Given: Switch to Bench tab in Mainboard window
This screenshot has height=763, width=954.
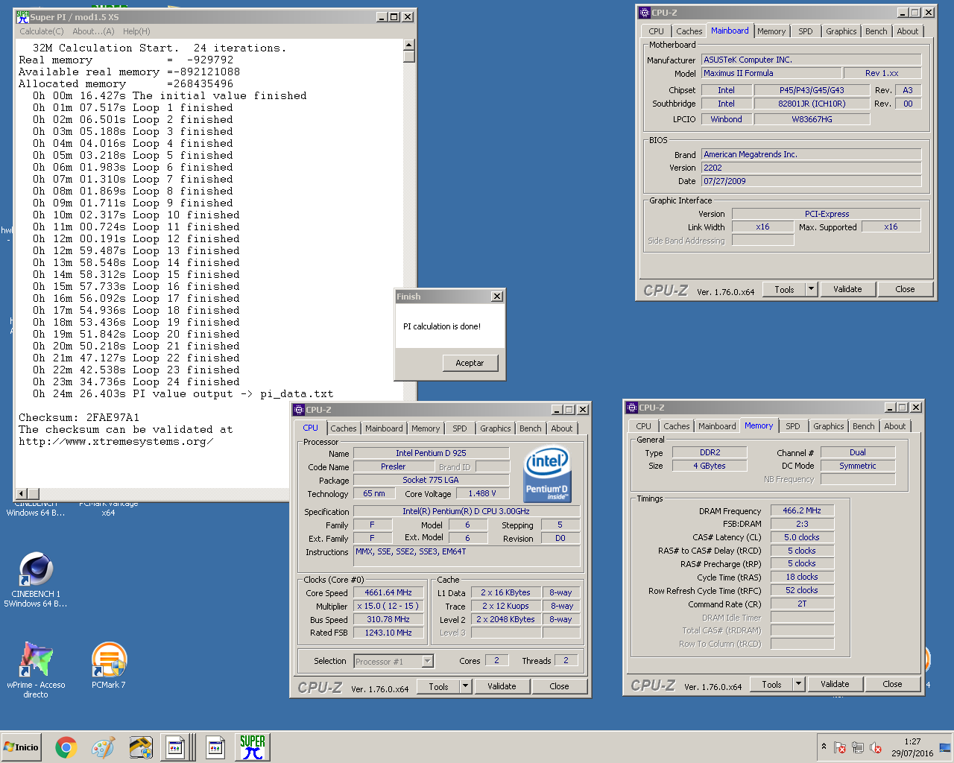Looking at the screenshot, I should tap(876, 31).
